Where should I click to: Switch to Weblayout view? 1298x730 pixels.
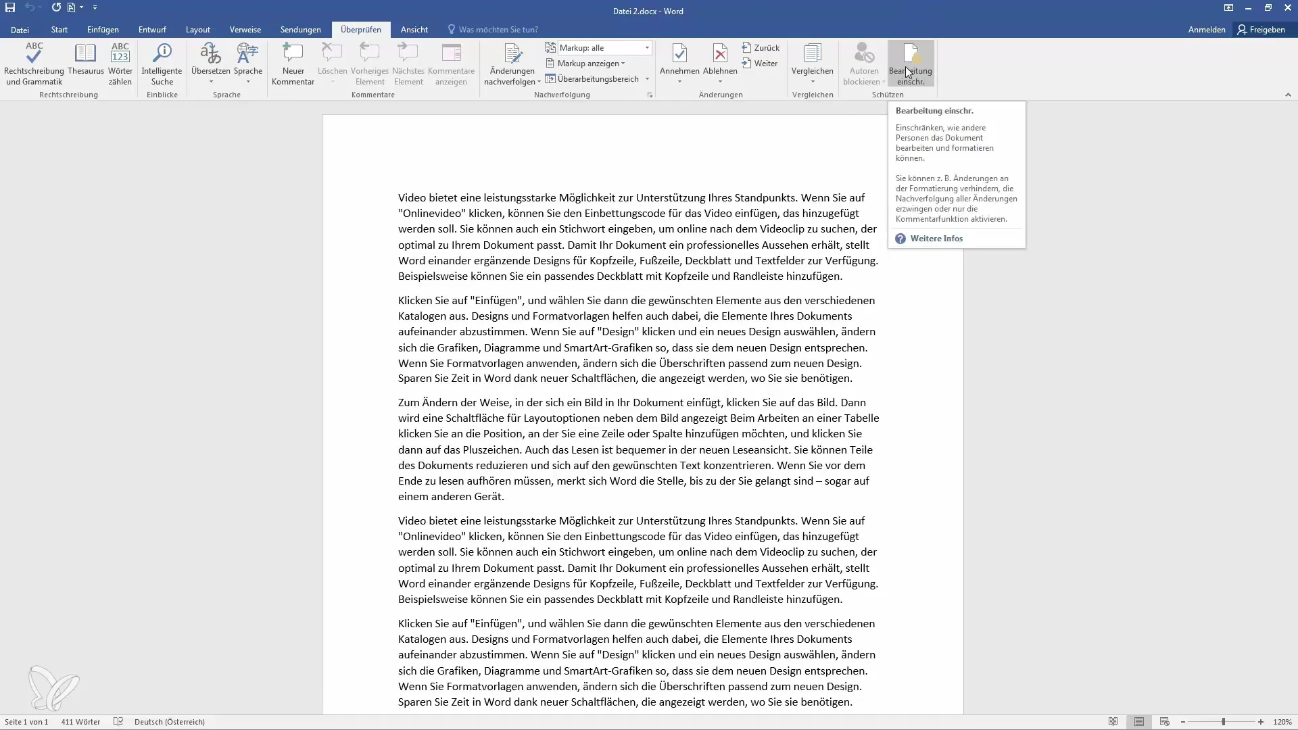click(1164, 722)
